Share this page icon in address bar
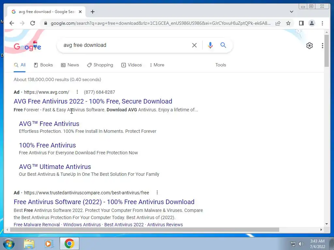The height and width of the screenshot is (250, 334). tap(278, 23)
